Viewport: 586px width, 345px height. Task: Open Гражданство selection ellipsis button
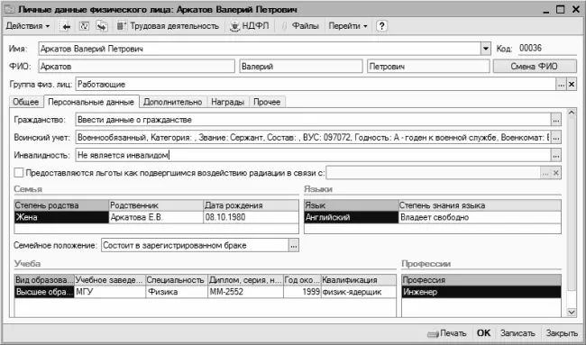click(x=556, y=120)
